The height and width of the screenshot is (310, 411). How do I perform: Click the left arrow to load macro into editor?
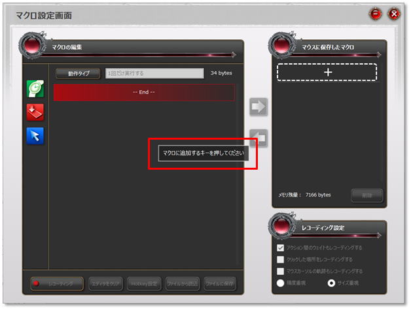coord(259,138)
